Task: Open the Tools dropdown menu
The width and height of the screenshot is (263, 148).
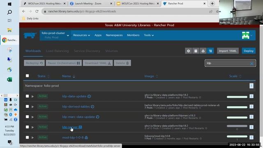Action: tap(149, 35)
